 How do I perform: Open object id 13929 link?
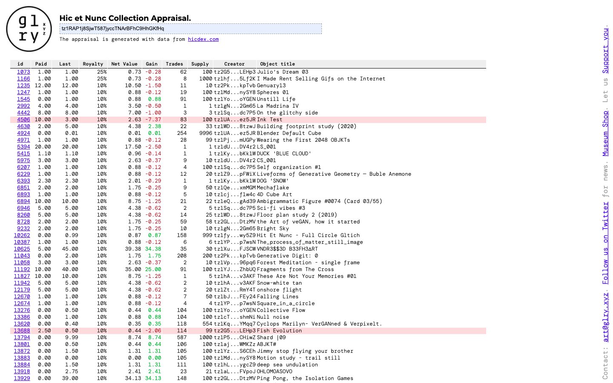pos(22,378)
